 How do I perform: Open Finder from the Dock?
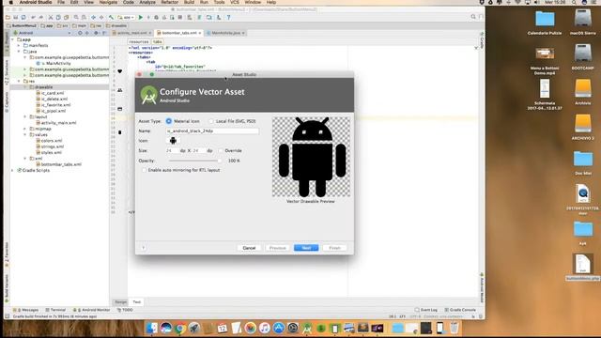(152, 328)
